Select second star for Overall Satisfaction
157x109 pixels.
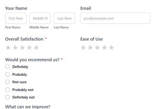click(15, 47)
